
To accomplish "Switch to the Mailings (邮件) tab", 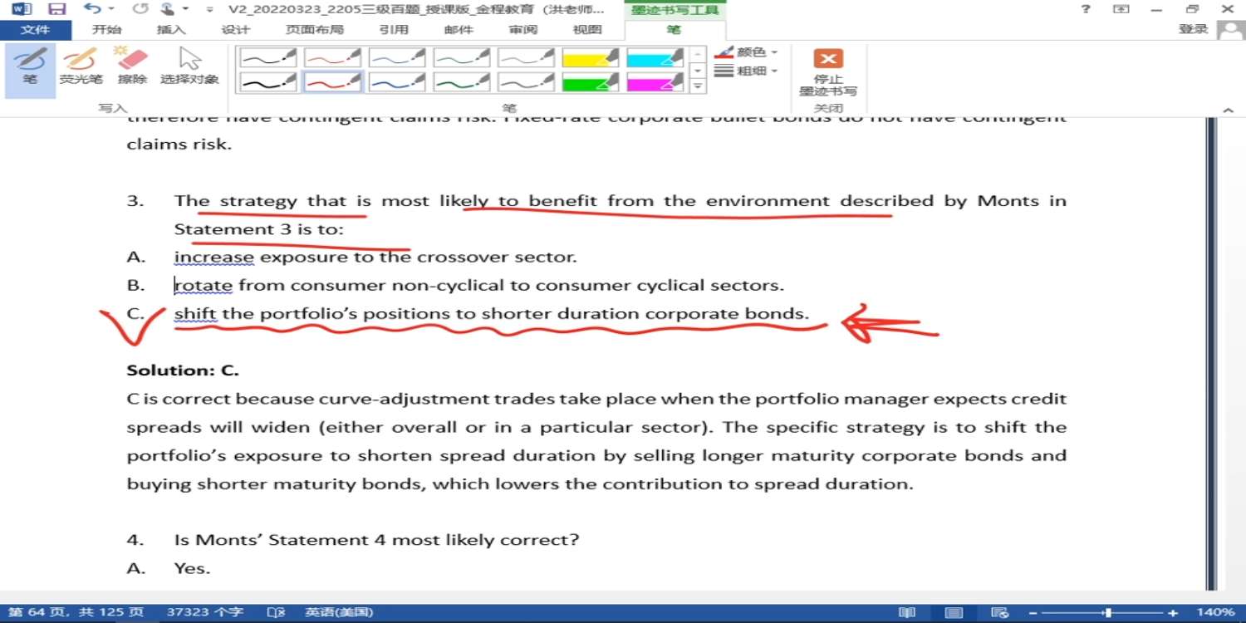I will point(459,30).
